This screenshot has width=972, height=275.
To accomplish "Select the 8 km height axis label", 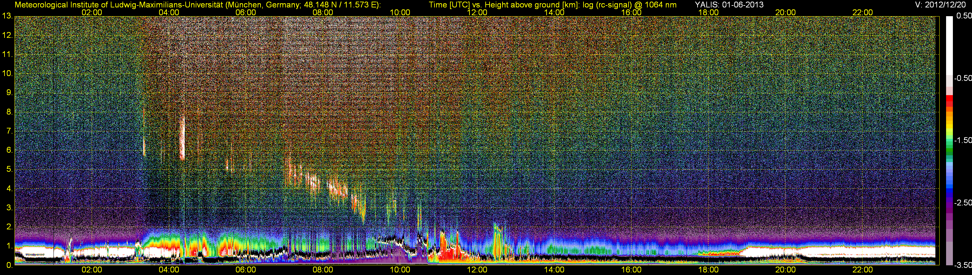I will (x=9, y=112).
